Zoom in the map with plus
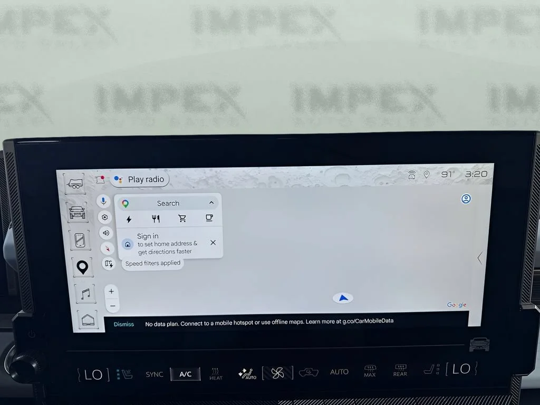Image resolution: width=540 pixels, height=405 pixels. (111, 291)
